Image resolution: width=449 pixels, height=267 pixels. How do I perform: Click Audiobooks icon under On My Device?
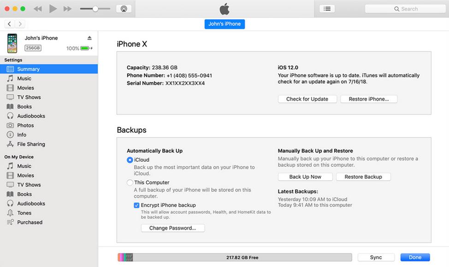10,203
